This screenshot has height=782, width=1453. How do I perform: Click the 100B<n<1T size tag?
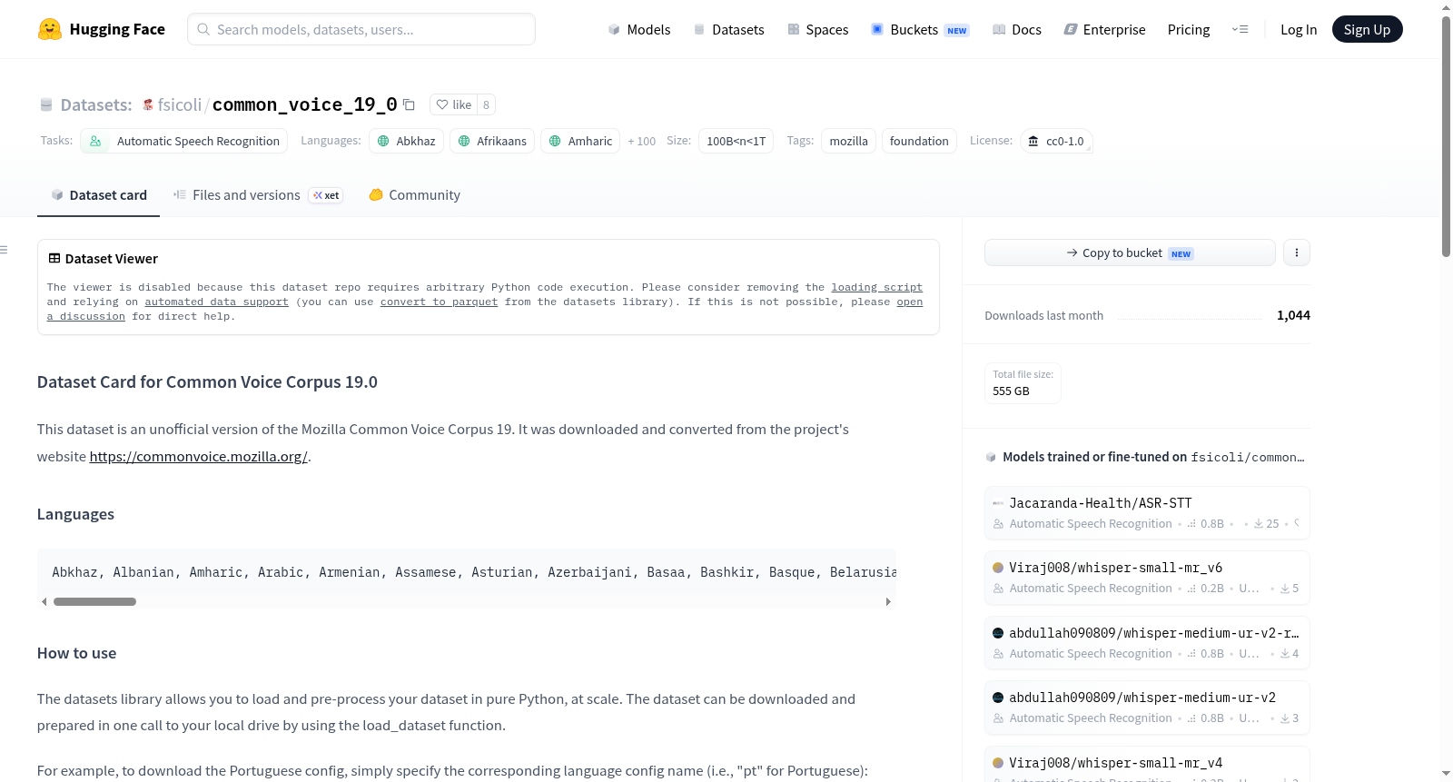coord(736,141)
